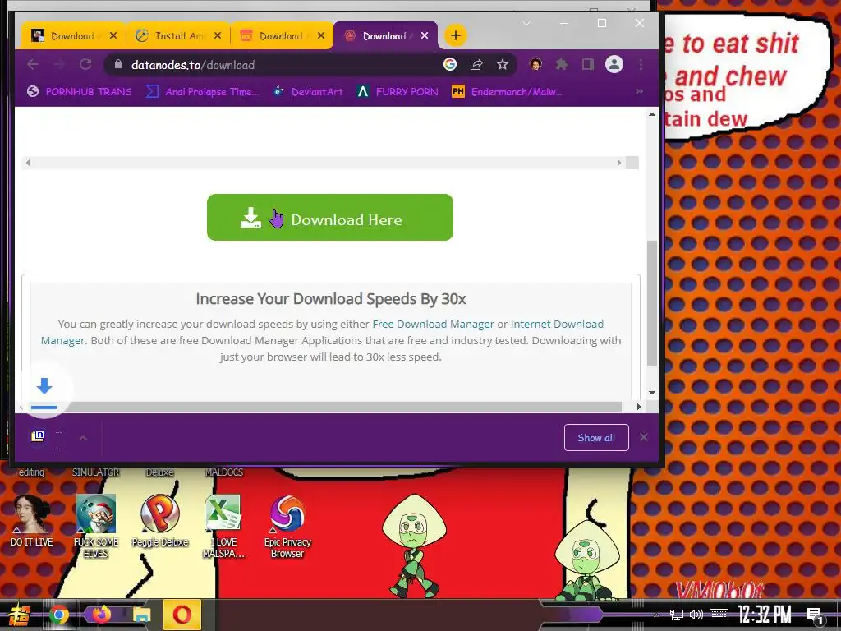Image resolution: width=841 pixels, height=631 pixels.
Task: Open the DeviantArt bookmark
Action: point(307,92)
